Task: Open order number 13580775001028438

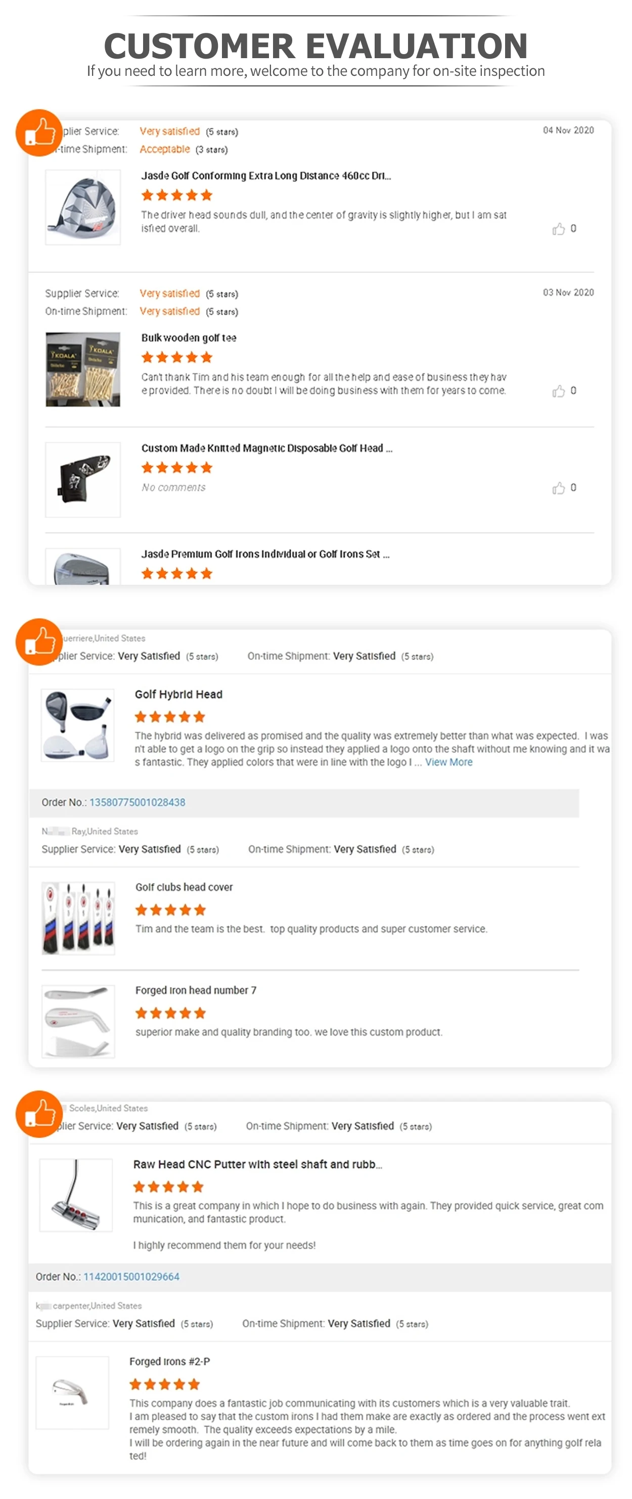Action: 138,803
